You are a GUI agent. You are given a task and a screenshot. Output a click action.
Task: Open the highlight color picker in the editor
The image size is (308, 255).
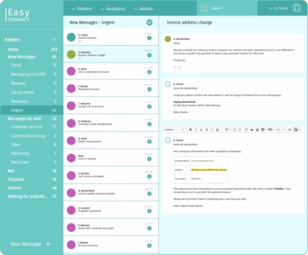tap(218, 130)
